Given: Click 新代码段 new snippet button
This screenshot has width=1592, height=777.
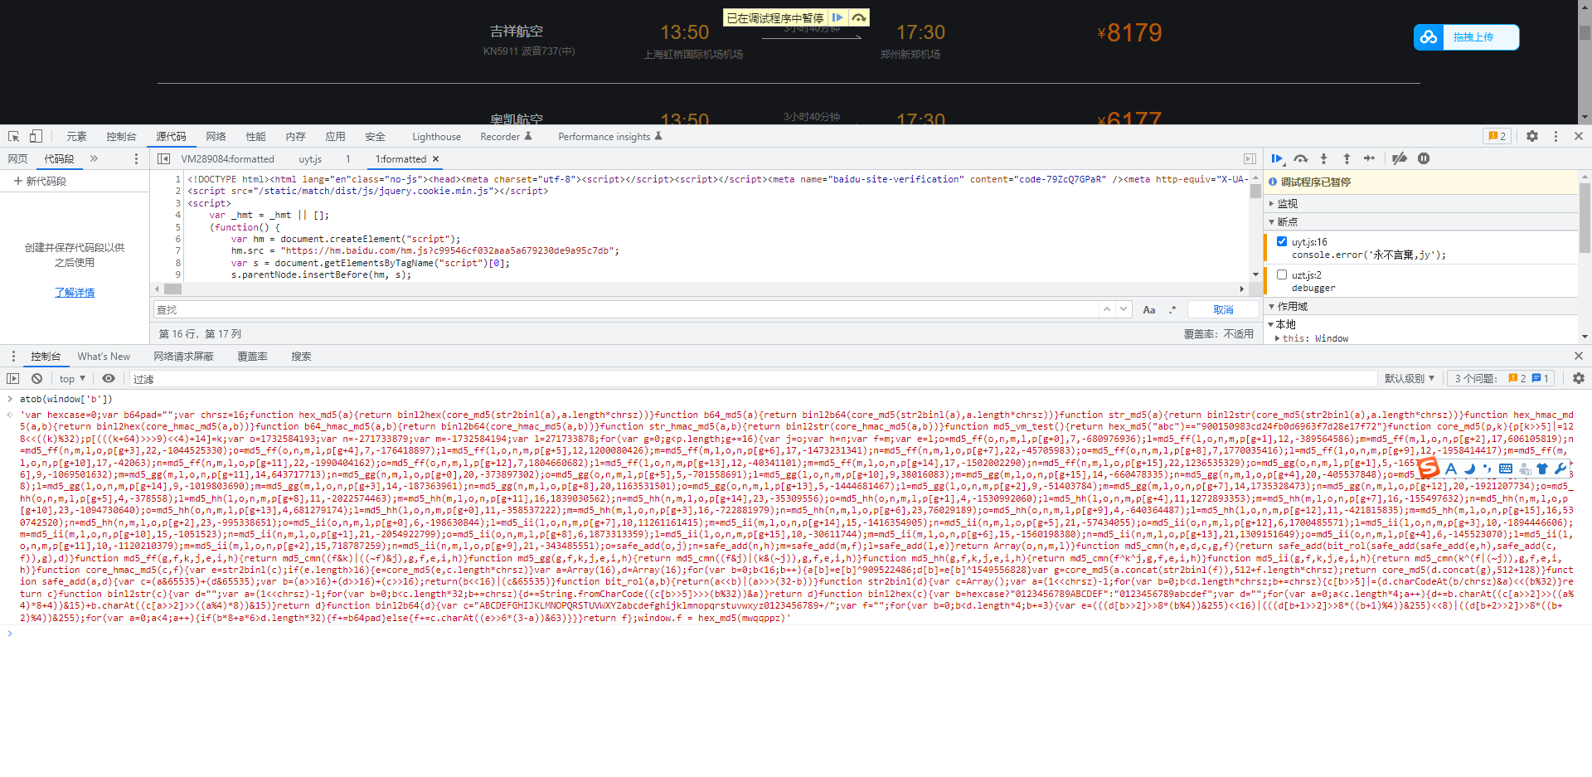Looking at the screenshot, I should tap(39, 181).
